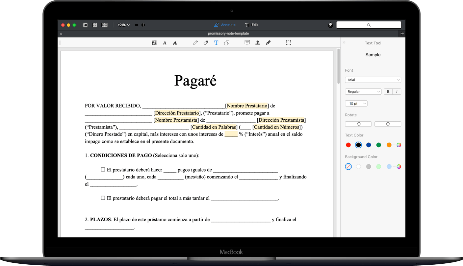Activate the selection marquee tool

[289, 43]
